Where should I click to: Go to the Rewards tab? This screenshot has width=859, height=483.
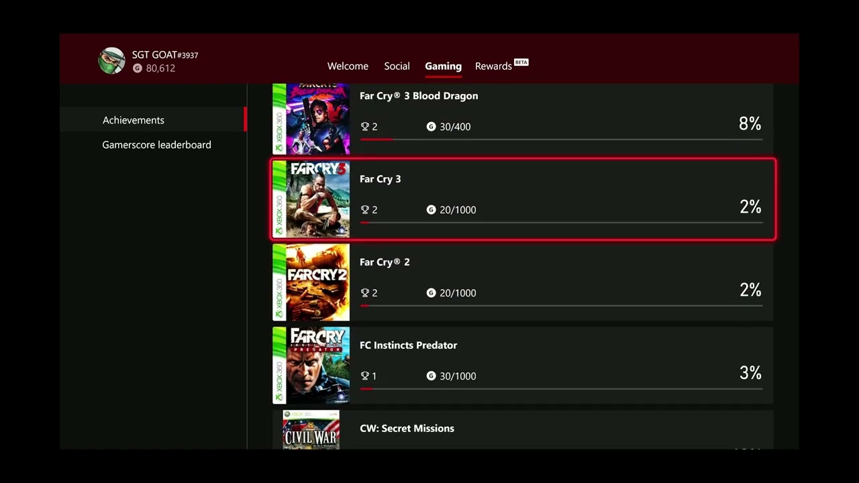click(x=493, y=66)
